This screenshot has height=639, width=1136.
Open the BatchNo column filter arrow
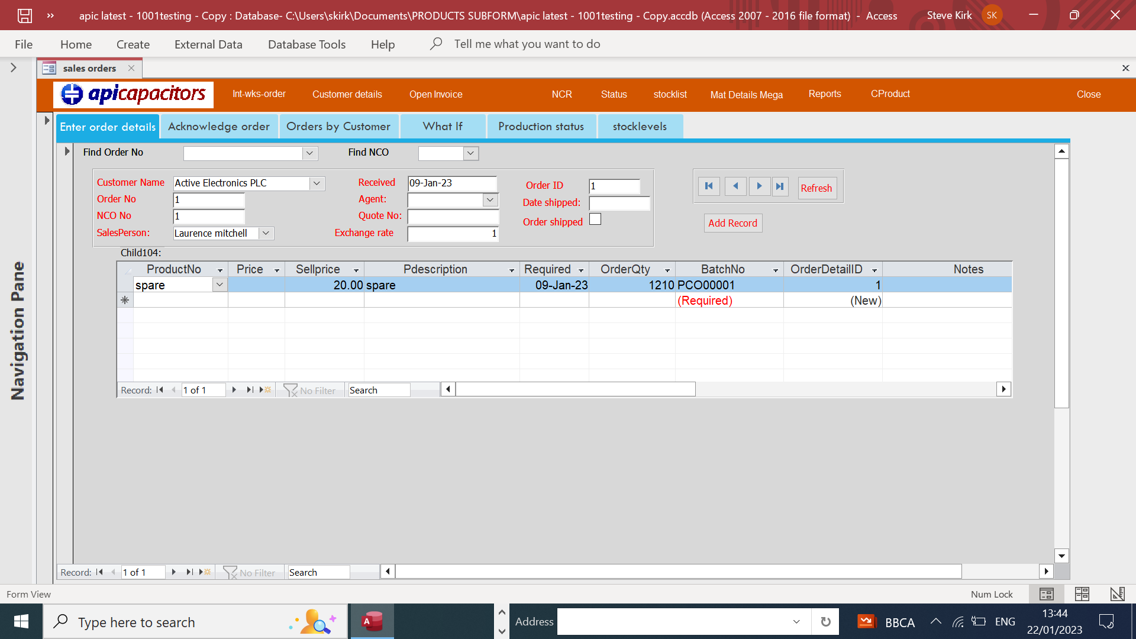pos(776,270)
